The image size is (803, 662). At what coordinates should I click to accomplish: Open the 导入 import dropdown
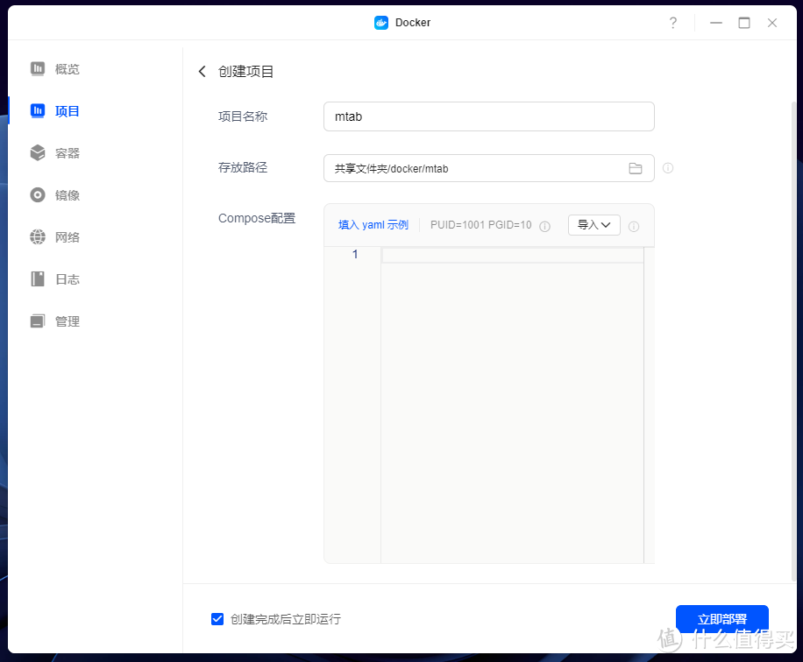point(593,224)
